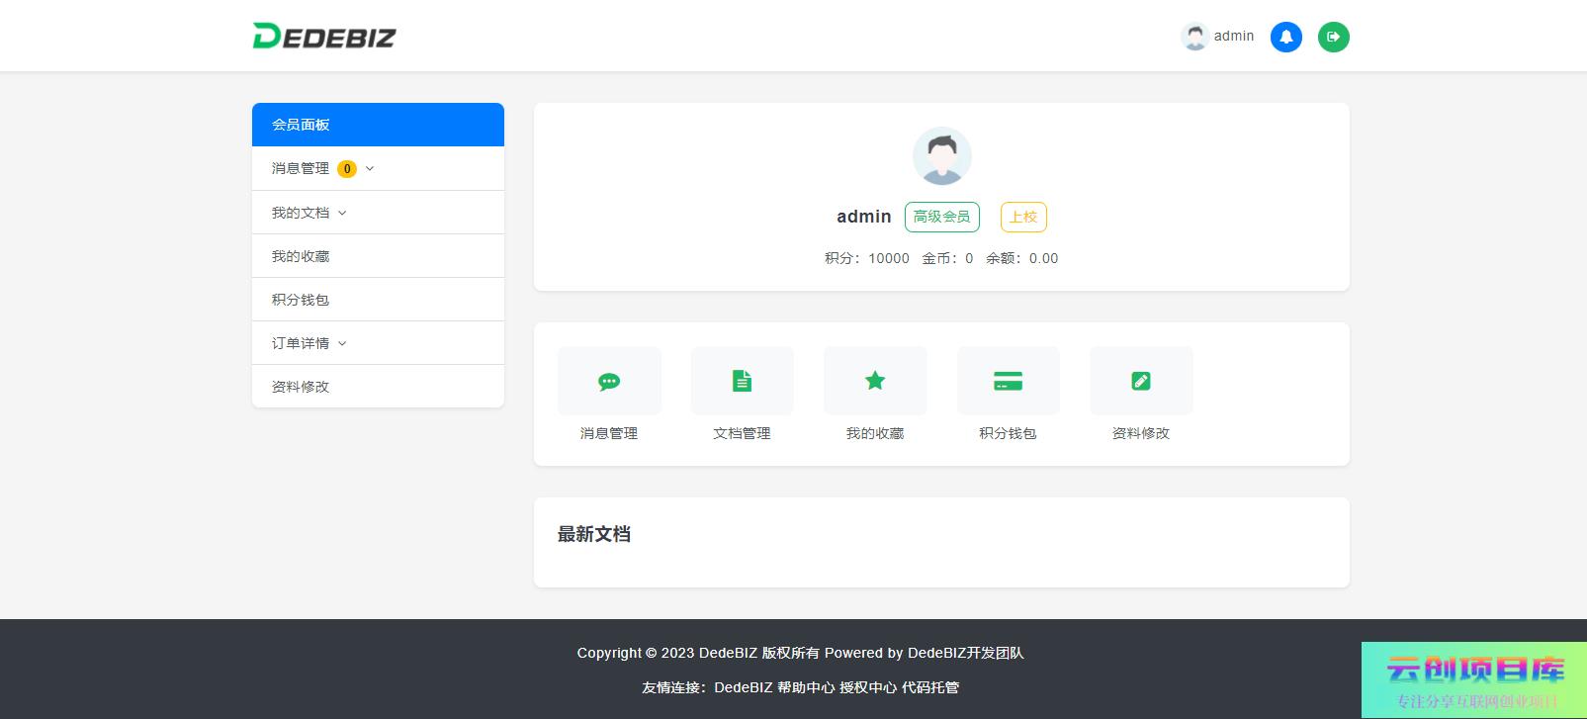1587x719 pixels.
Task: Click the DedeBIZ logo
Action: [x=323, y=37]
